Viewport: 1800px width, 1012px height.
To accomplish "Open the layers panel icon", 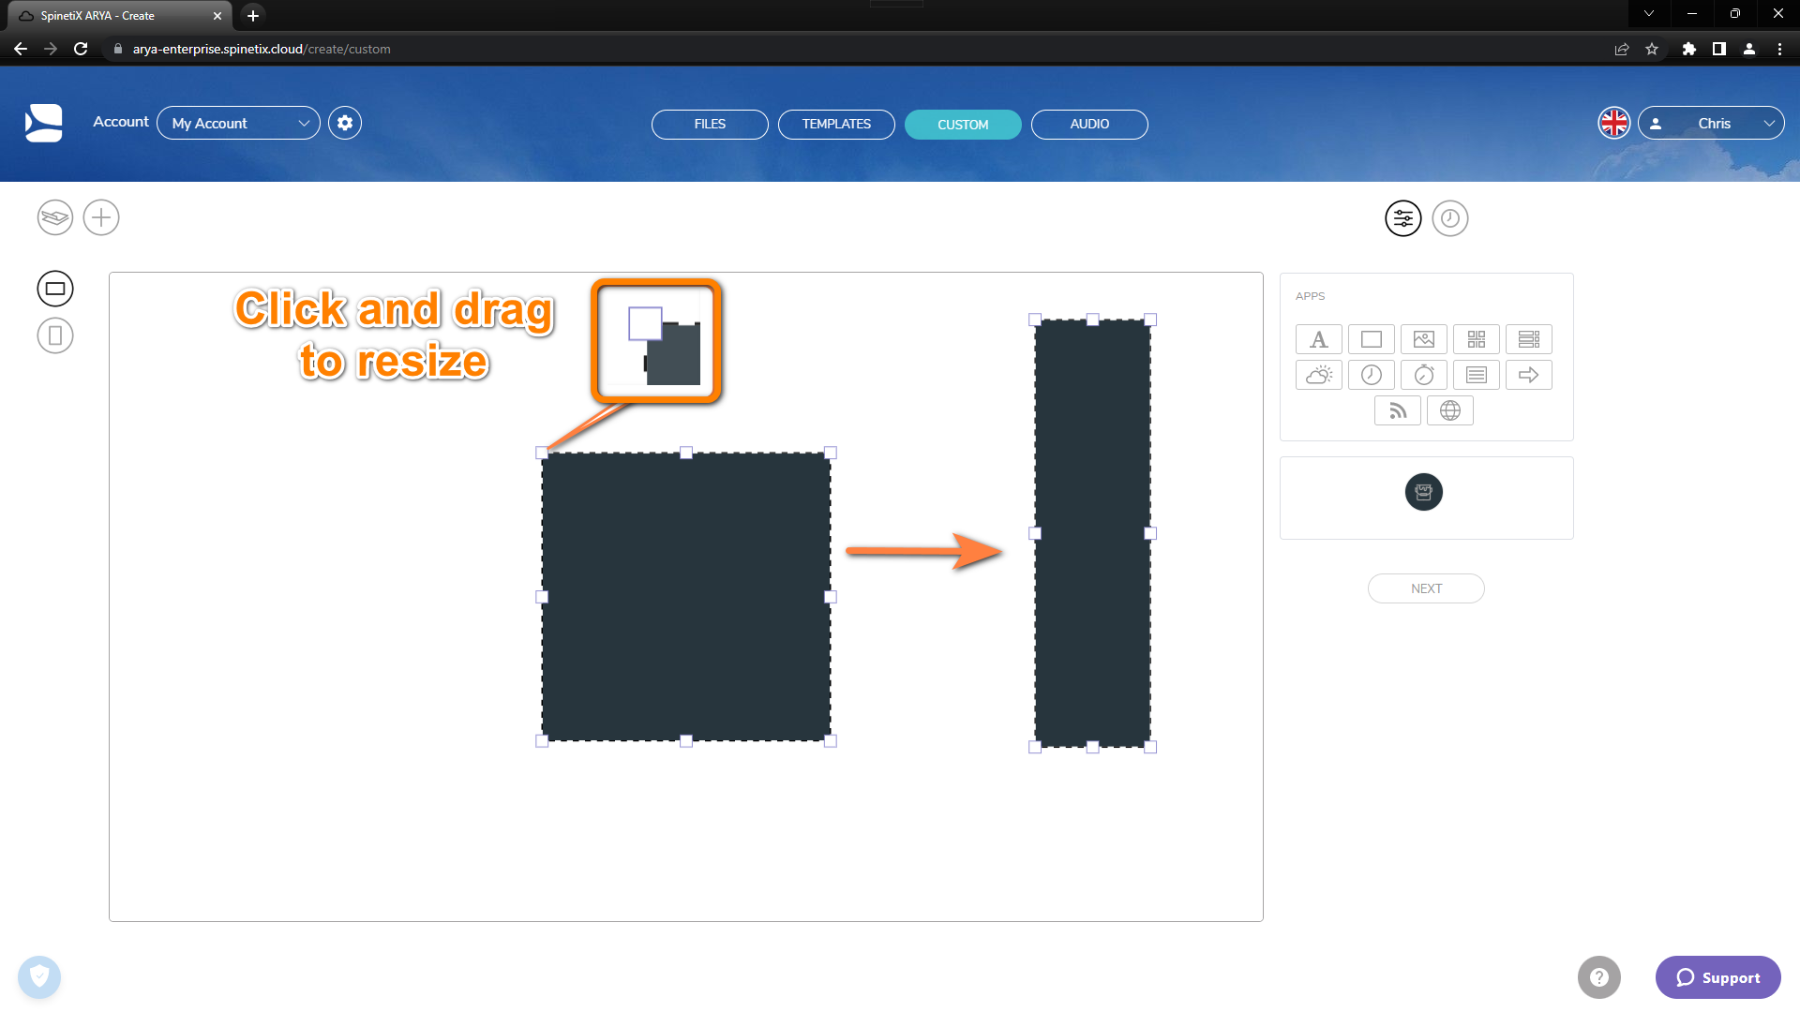I will click(54, 217).
